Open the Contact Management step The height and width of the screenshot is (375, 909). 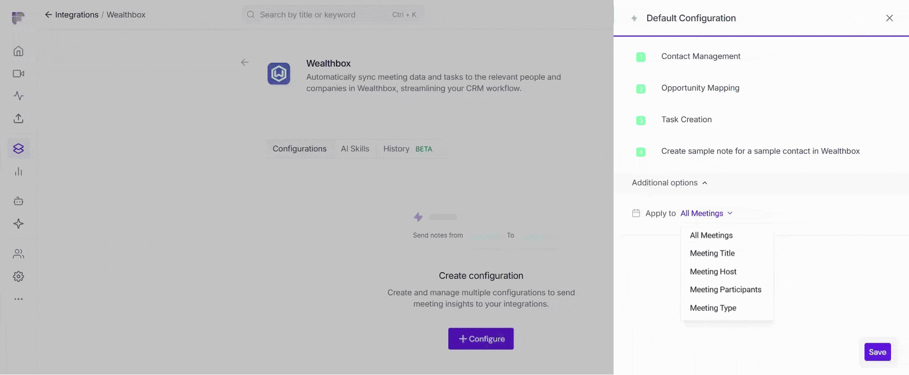701,56
